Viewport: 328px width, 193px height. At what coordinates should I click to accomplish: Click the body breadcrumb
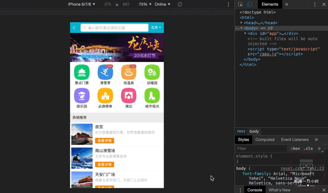[x=254, y=131]
